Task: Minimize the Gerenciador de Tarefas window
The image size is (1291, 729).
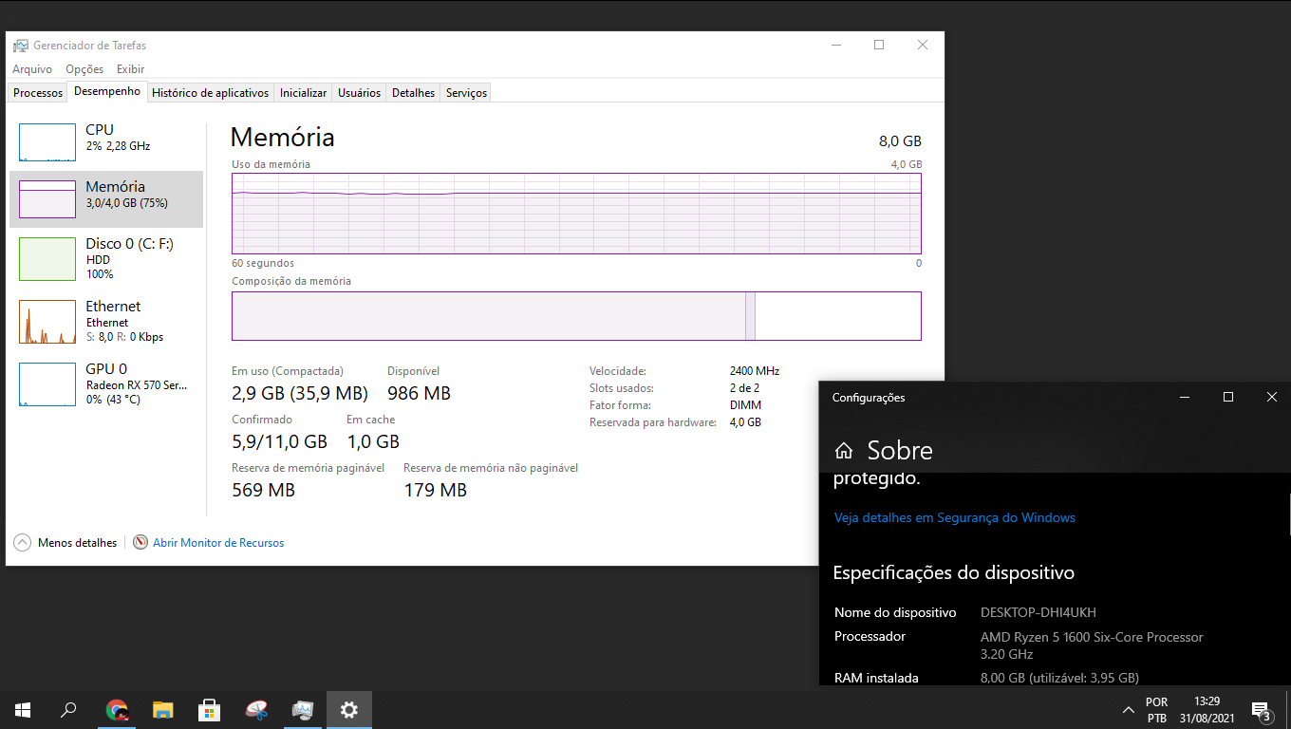Action: click(x=835, y=45)
